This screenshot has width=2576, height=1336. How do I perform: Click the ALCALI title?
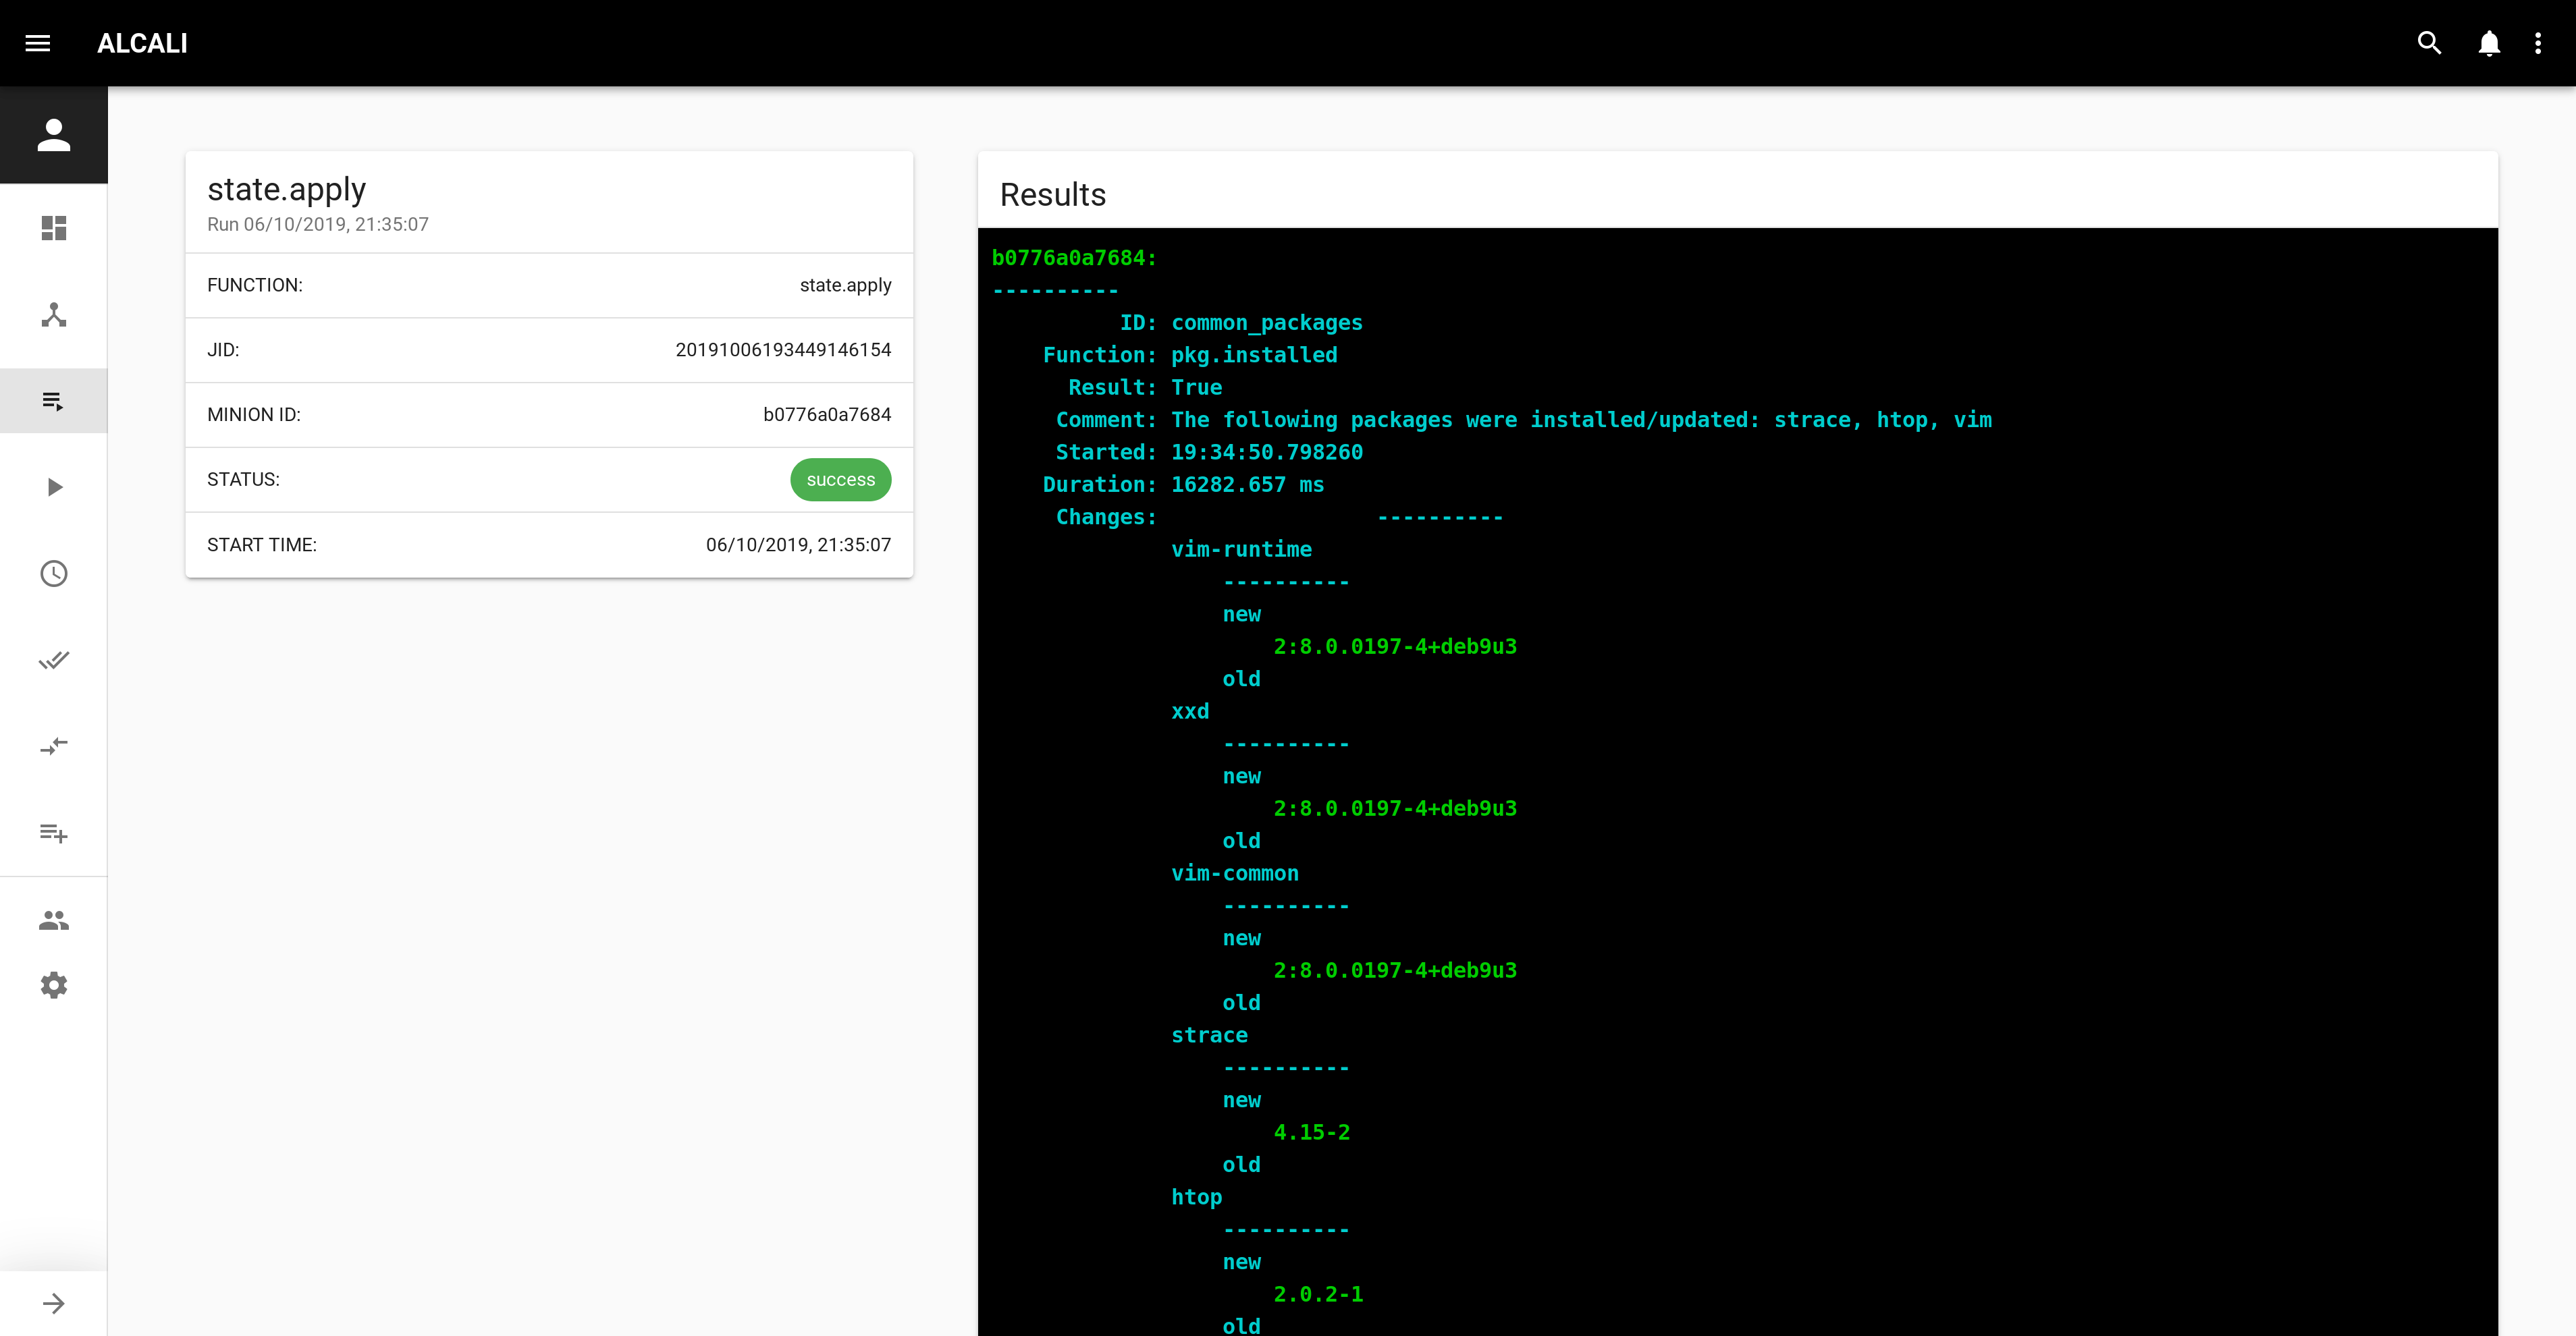pyautogui.click(x=142, y=43)
